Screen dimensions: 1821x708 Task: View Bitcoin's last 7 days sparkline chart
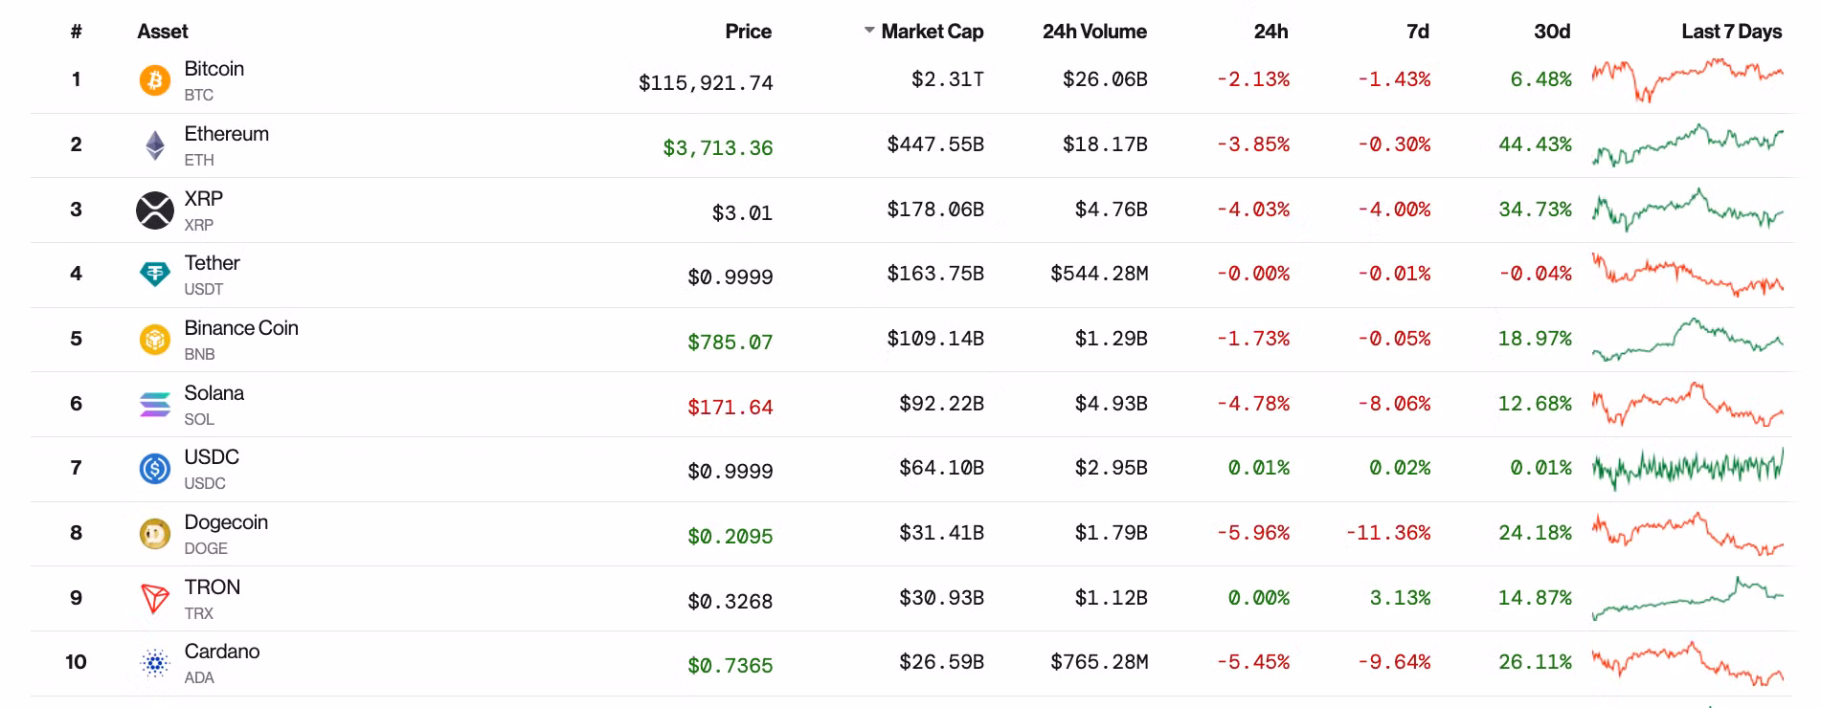pos(1687,78)
